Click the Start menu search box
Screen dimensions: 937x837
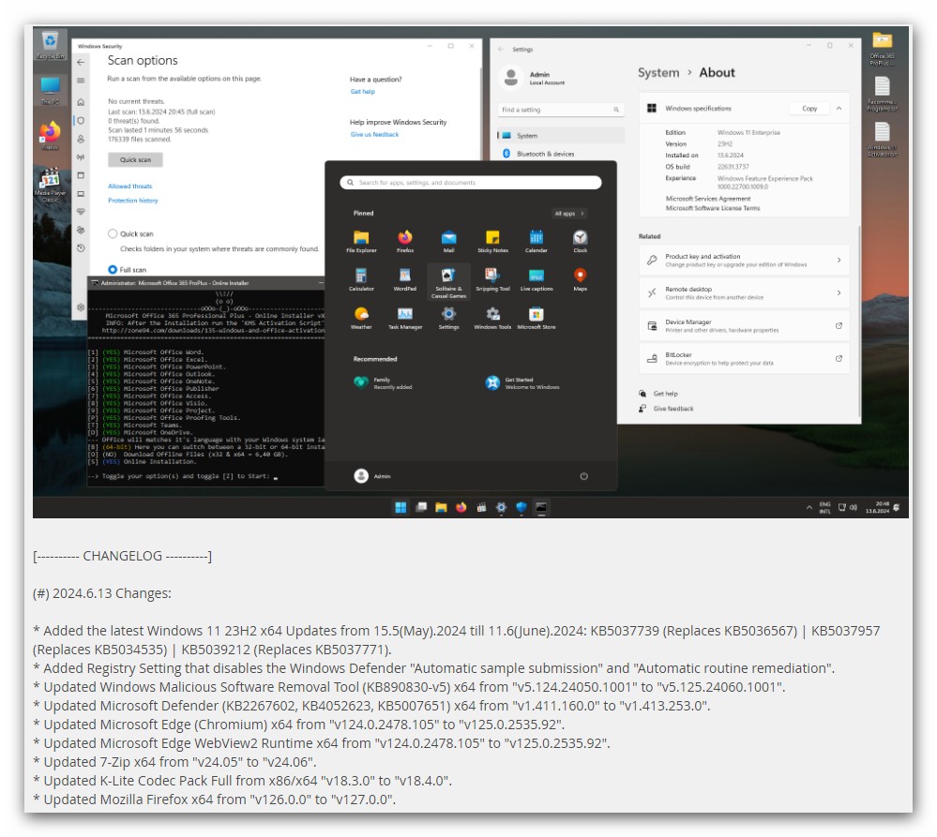tap(470, 182)
